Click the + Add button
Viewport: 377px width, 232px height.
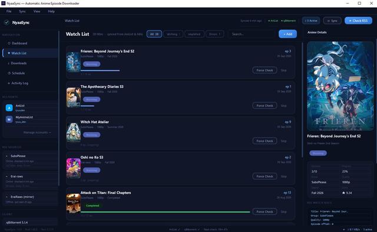tap(288, 34)
